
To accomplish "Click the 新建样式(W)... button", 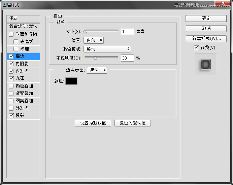I will click(206, 39).
